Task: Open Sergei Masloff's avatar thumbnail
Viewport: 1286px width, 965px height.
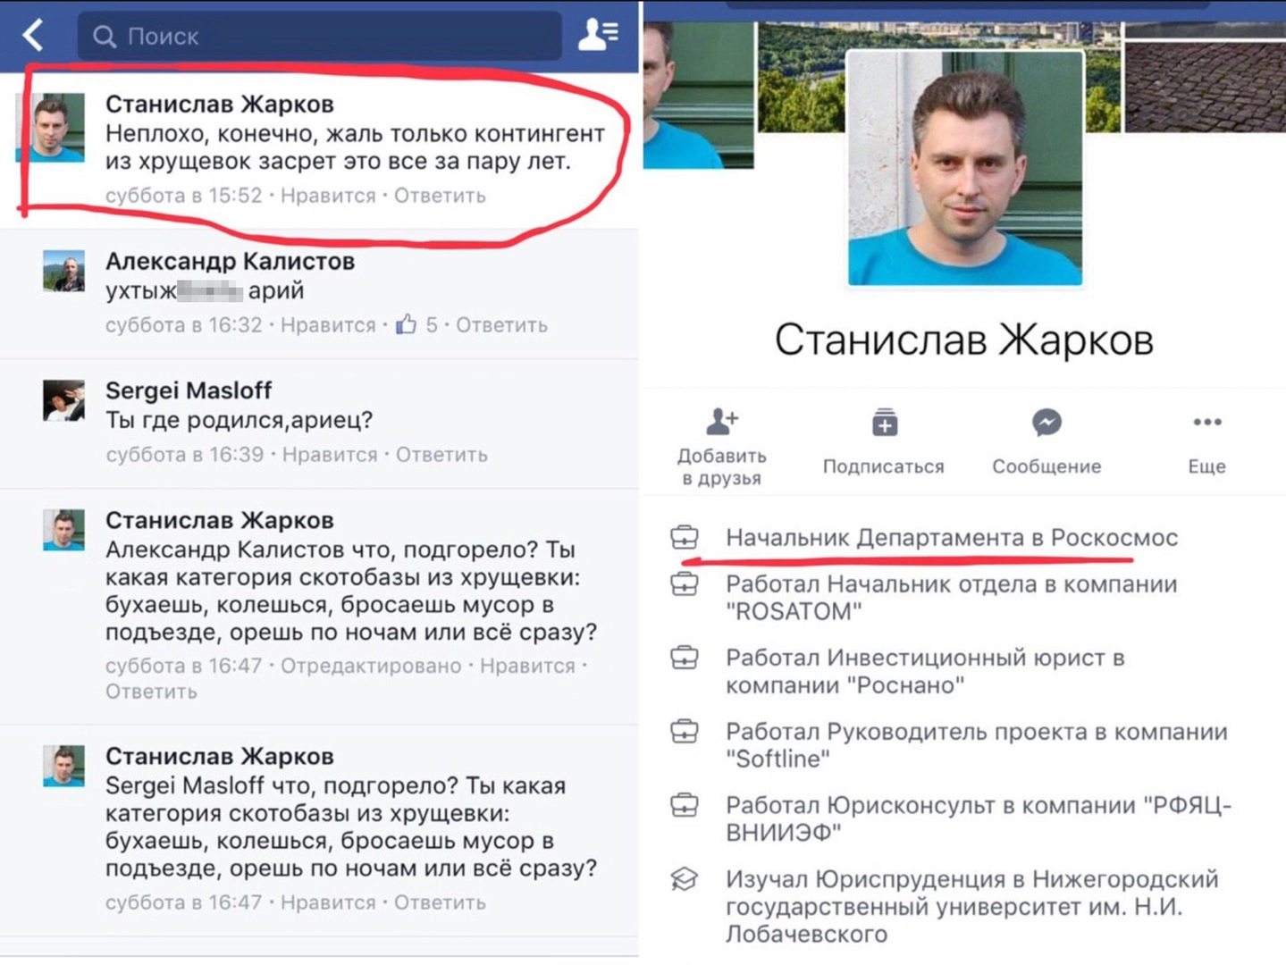Action: point(63,400)
